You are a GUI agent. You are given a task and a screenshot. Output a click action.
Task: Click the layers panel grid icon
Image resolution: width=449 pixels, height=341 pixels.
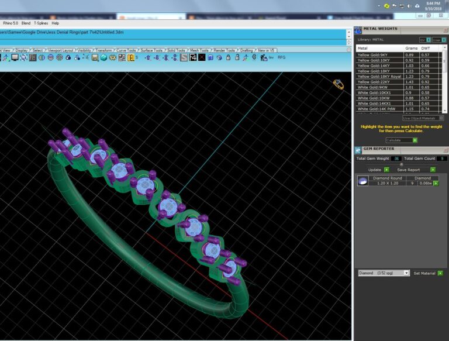pos(33,57)
